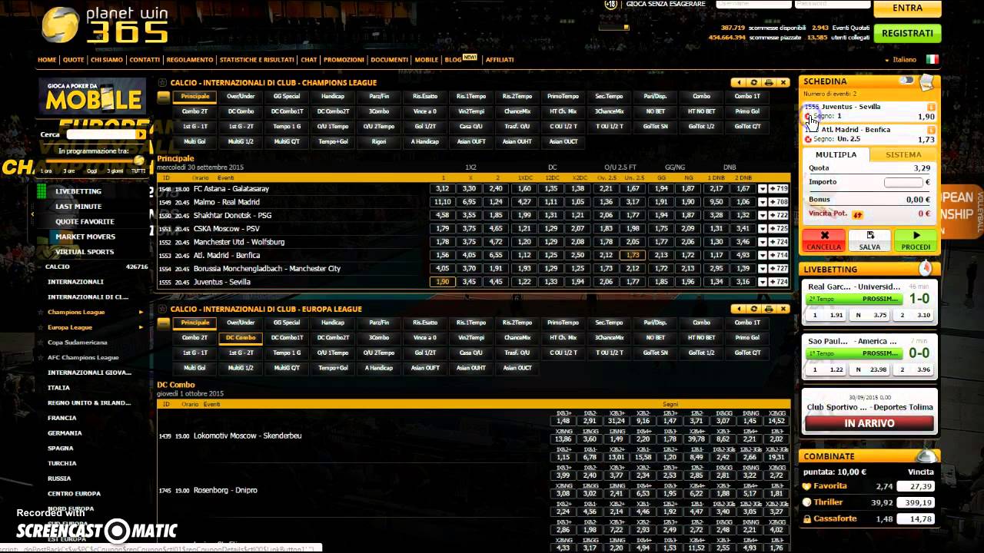
Task: Click the star icon beside Champions League title
Action: point(162,82)
